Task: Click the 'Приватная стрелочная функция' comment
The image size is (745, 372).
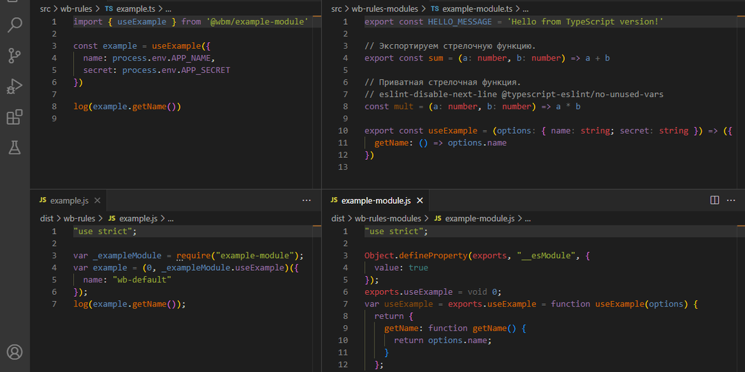Action: click(x=443, y=82)
